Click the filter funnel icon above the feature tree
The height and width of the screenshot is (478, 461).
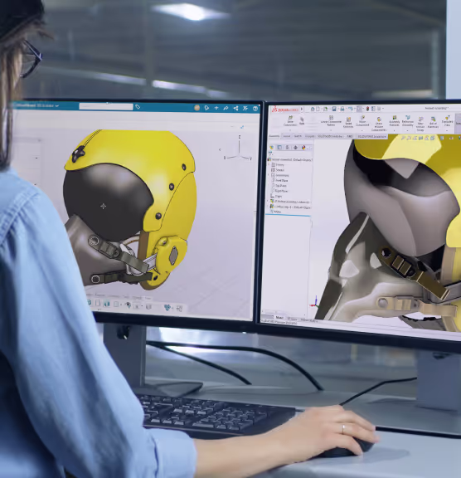pyautogui.click(x=270, y=154)
